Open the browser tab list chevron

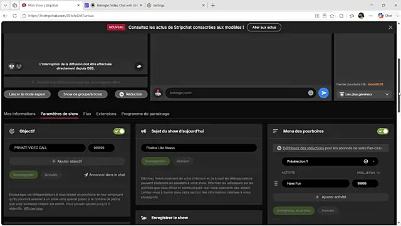point(5,5)
